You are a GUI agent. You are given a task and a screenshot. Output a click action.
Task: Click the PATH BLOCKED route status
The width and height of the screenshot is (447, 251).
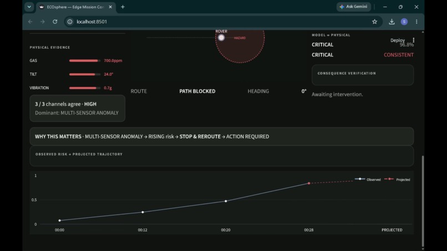197,91
